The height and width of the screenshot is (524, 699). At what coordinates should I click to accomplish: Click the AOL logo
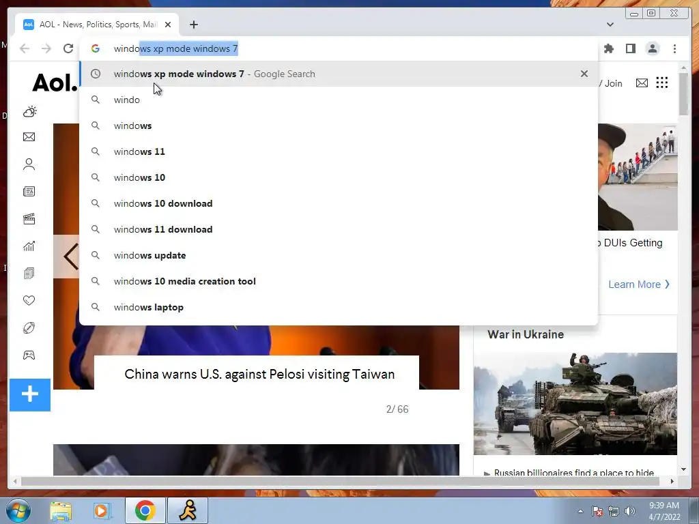click(x=55, y=83)
